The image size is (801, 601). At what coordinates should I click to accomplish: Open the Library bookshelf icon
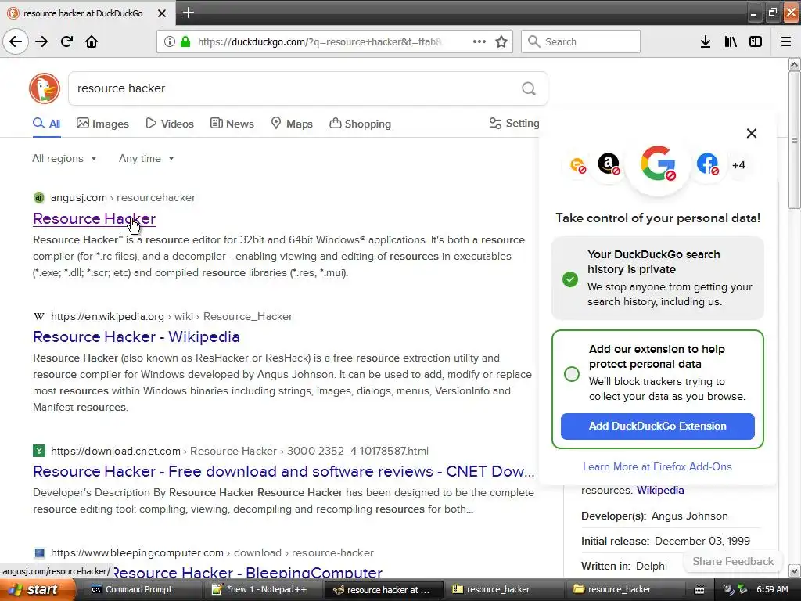pos(731,41)
